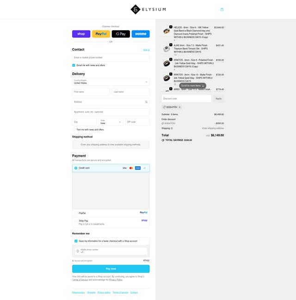Click the Pay now button
296x300 pixels.
click(x=111, y=269)
